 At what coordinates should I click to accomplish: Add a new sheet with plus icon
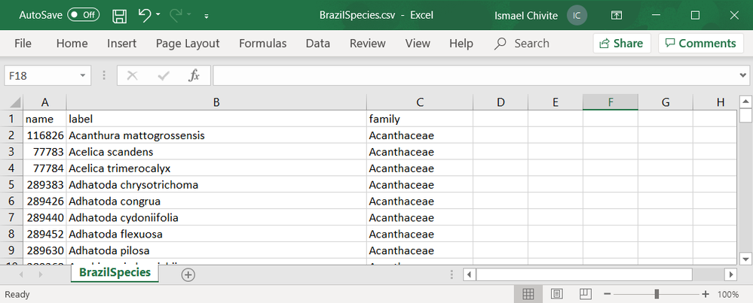188,274
